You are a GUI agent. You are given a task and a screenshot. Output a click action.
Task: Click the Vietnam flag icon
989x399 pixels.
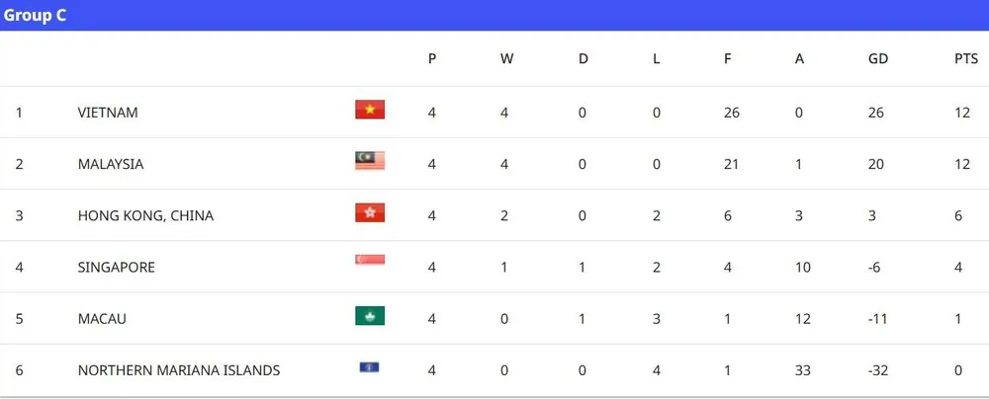point(370,111)
